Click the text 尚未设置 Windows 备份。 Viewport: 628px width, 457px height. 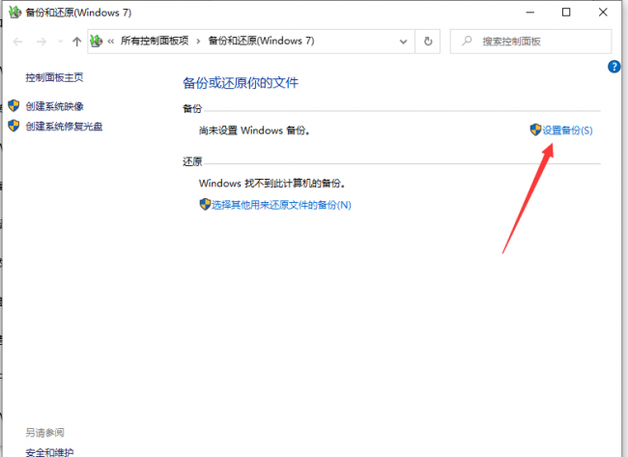coord(255,130)
